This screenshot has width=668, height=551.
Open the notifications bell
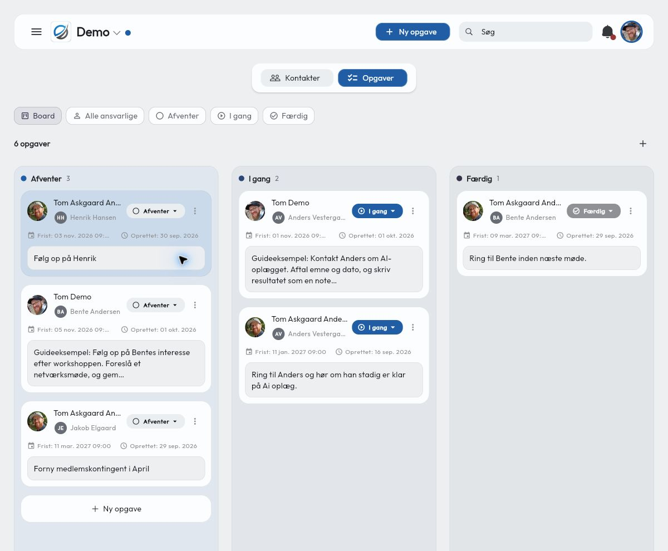pos(608,32)
